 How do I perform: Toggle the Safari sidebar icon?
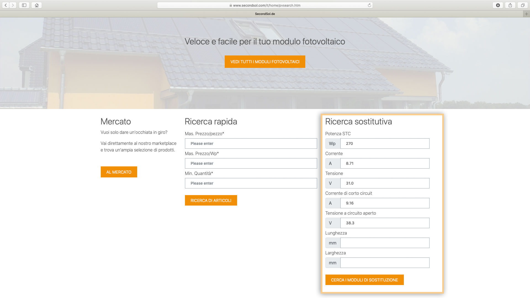tap(24, 5)
